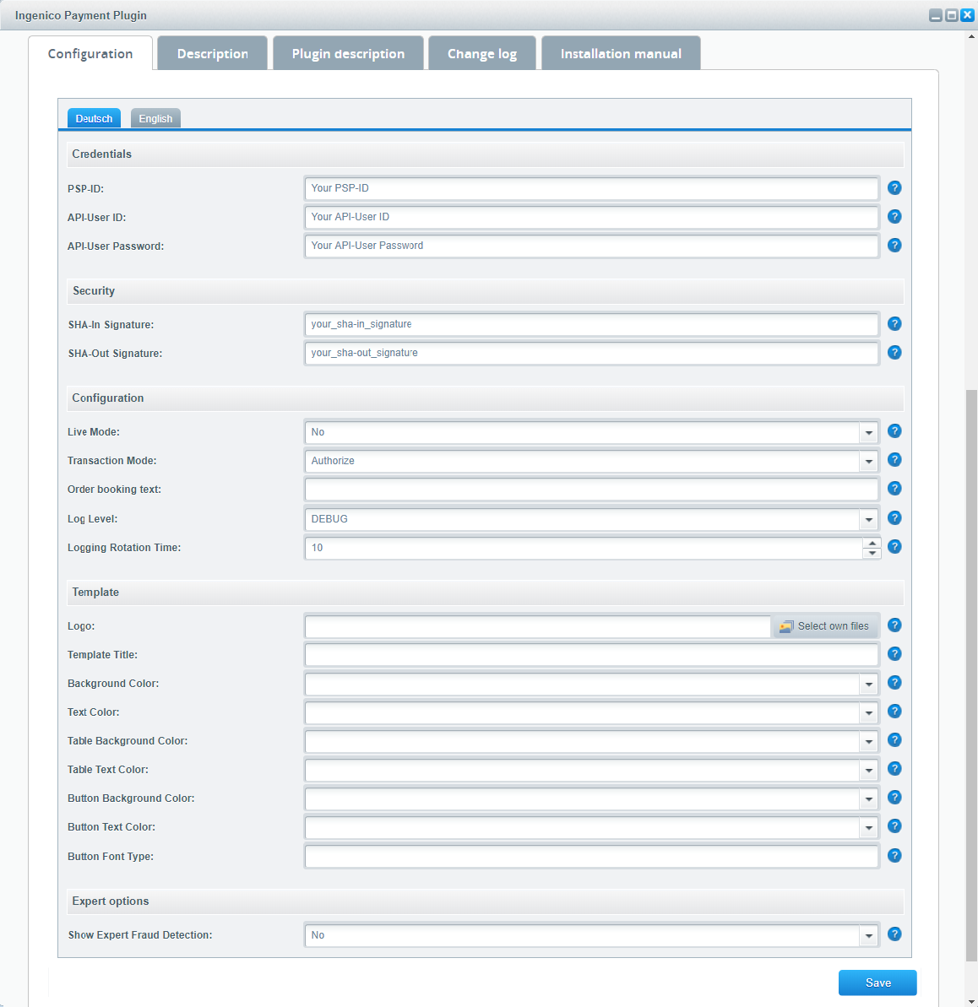Click the Order booking text help icon
Screen dimensions: 978x1007
894,489
